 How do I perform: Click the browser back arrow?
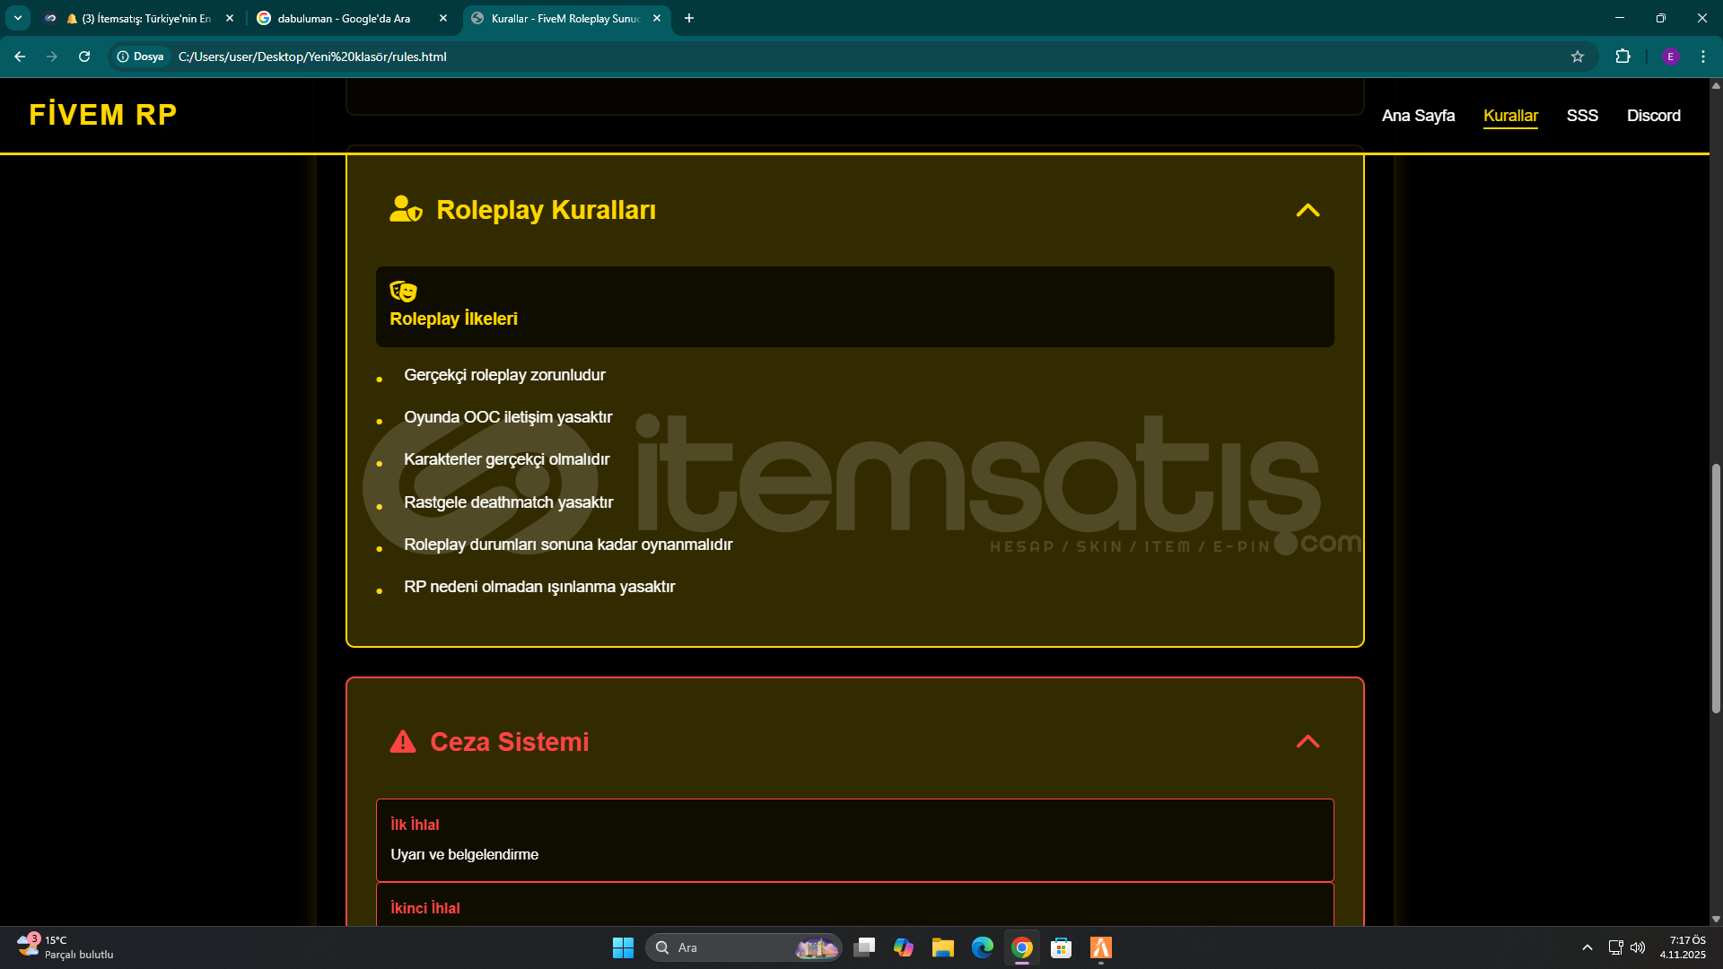point(20,57)
